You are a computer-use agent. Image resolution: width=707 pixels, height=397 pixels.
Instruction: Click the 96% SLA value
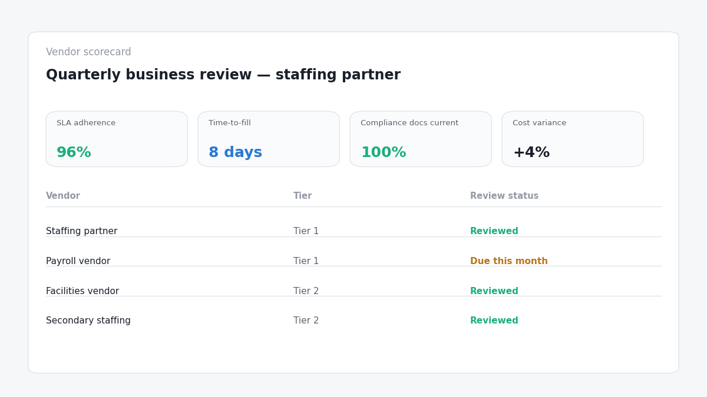(x=74, y=153)
